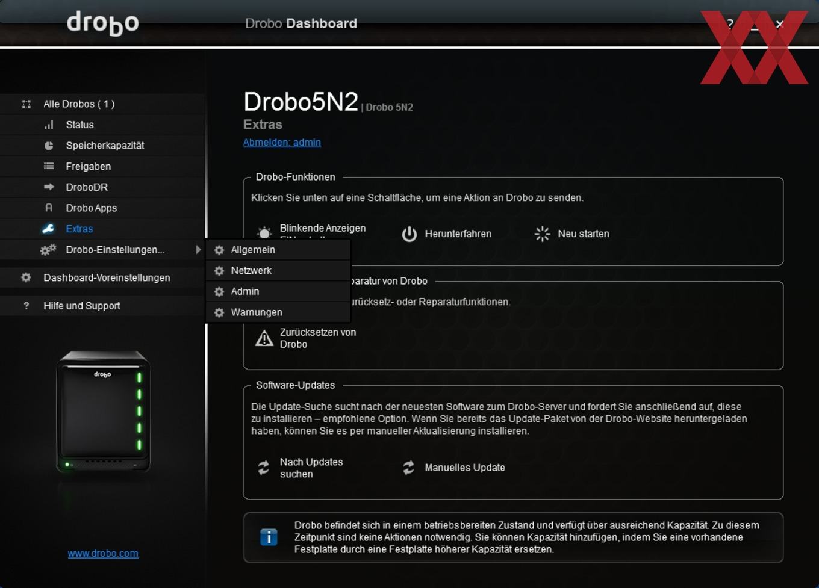Click the Neu starten button
Viewport: 819px width, 588px height.
572,234
